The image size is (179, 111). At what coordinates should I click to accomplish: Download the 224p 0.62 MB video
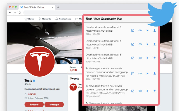(x=155, y=58)
